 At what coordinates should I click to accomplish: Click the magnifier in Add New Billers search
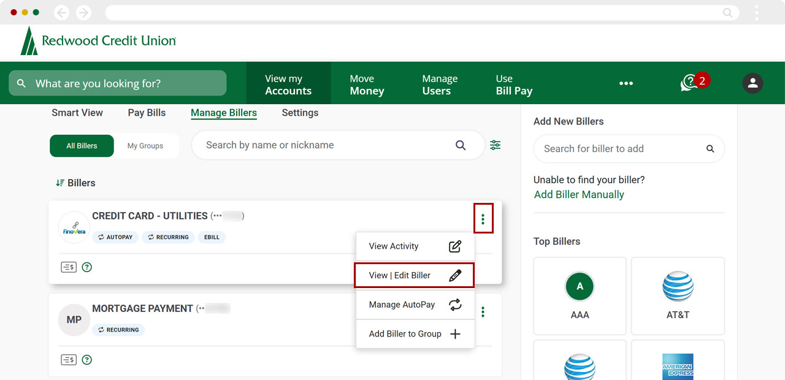pos(710,148)
